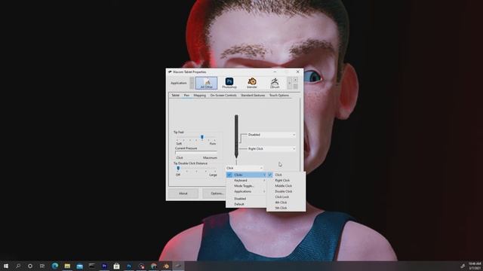Launch Microsoft Edge from taskbar
The image size is (483, 271).
(x=55, y=266)
